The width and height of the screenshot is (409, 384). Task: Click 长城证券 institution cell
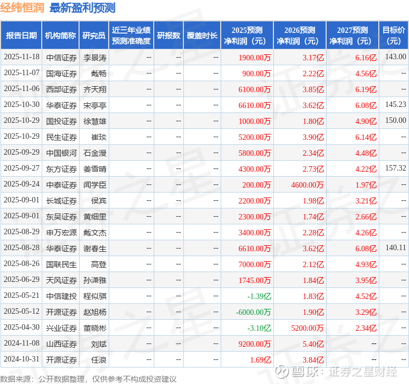tap(61, 201)
